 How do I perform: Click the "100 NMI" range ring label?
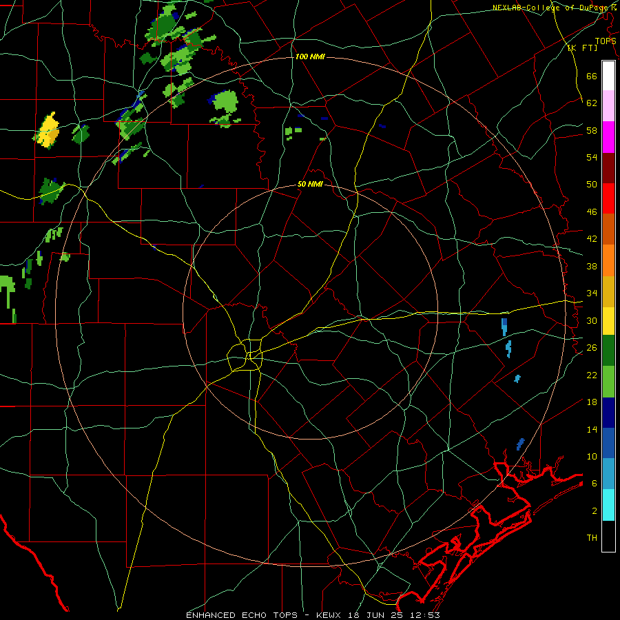coord(310,57)
